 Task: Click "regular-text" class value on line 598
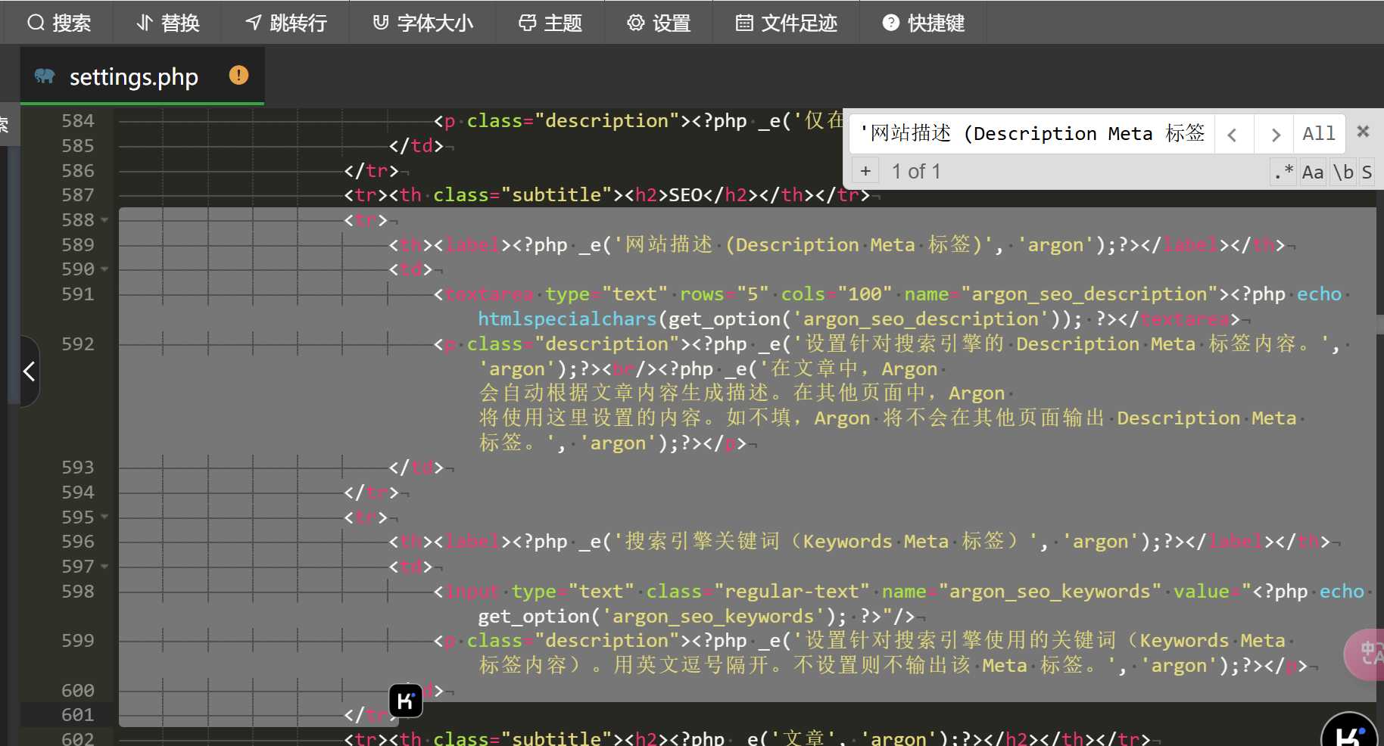[x=791, y=592]
